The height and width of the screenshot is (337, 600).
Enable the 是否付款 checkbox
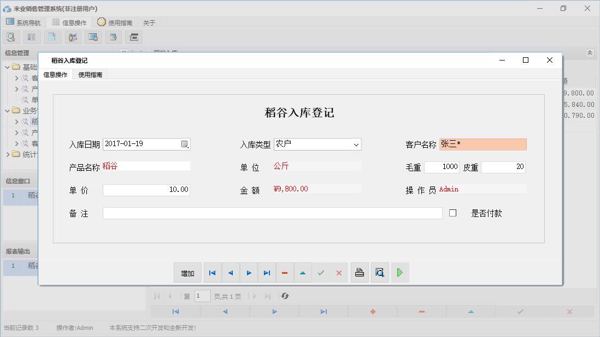coord(452,213)
